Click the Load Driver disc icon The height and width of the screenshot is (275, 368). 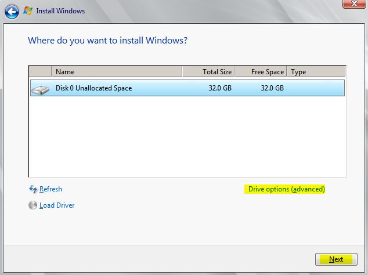tap(33, 205)
